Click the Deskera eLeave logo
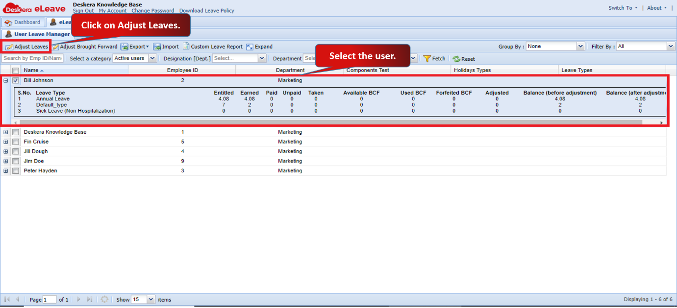This screenshot has height=308, width=677. 34,8
